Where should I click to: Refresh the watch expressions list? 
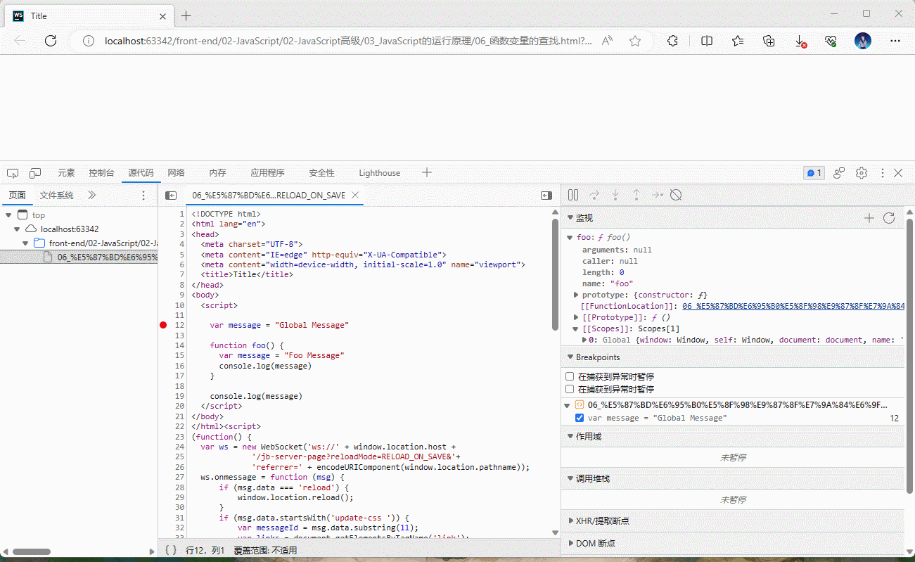point(889,218)
